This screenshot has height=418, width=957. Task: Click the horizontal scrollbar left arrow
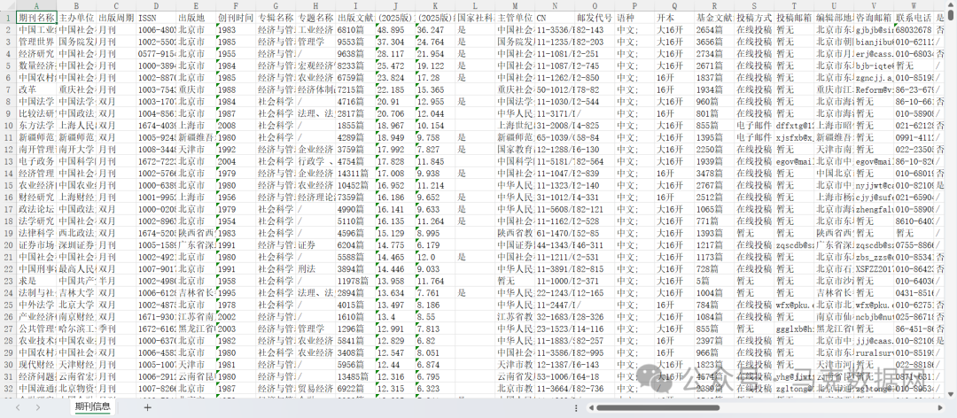click(590, 407)
